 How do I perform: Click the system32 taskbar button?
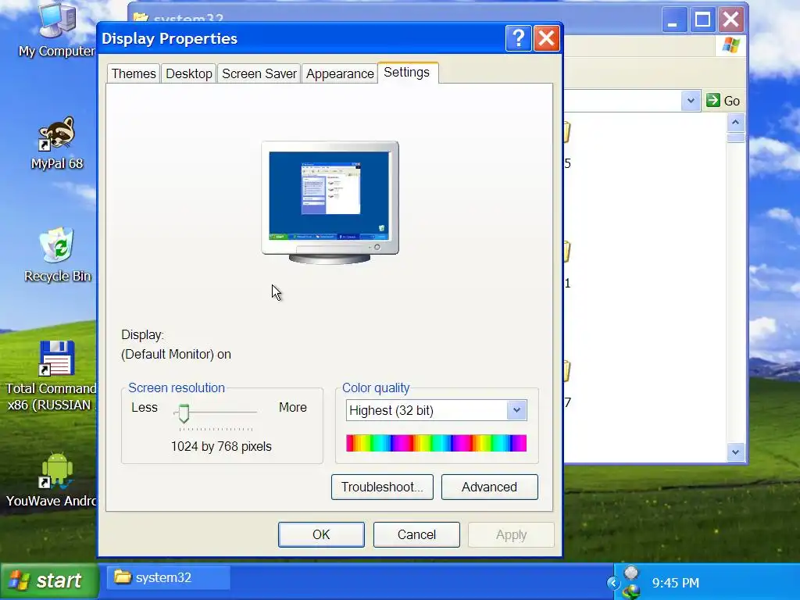(169, 577)
